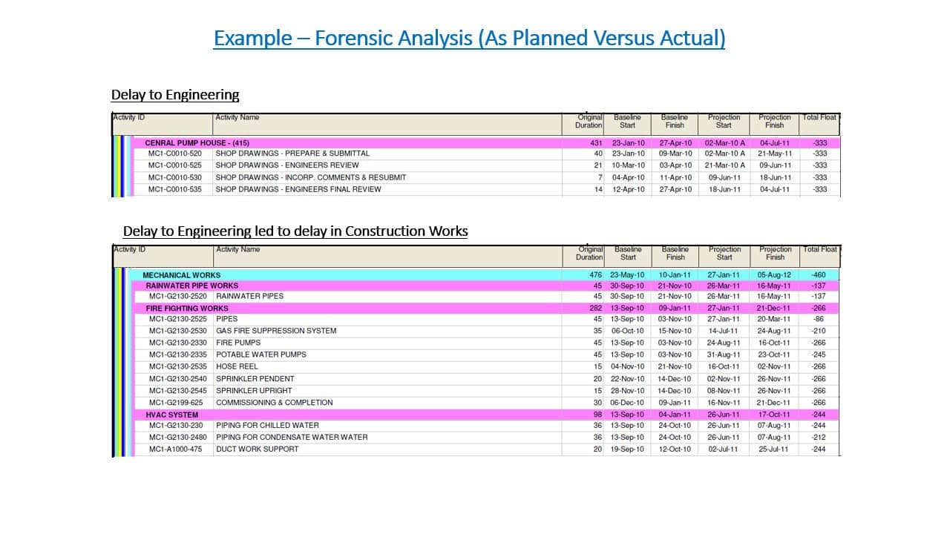Screen dimensions: 950x534
Task: Click 'PIPING FOR CONDENSATE WATER WATER'
Action: coord(292,438)
